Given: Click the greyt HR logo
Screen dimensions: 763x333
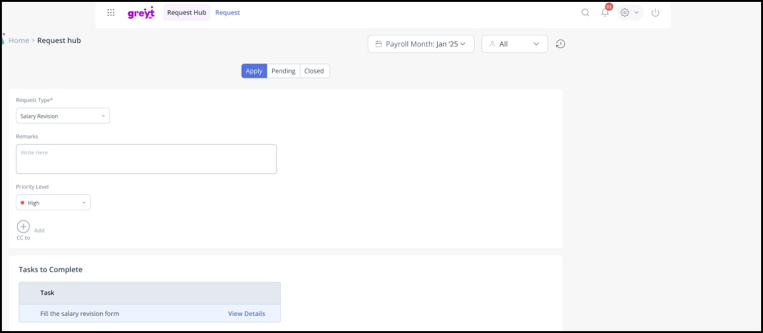Looking at the screenshot, I should click(140, 13).
